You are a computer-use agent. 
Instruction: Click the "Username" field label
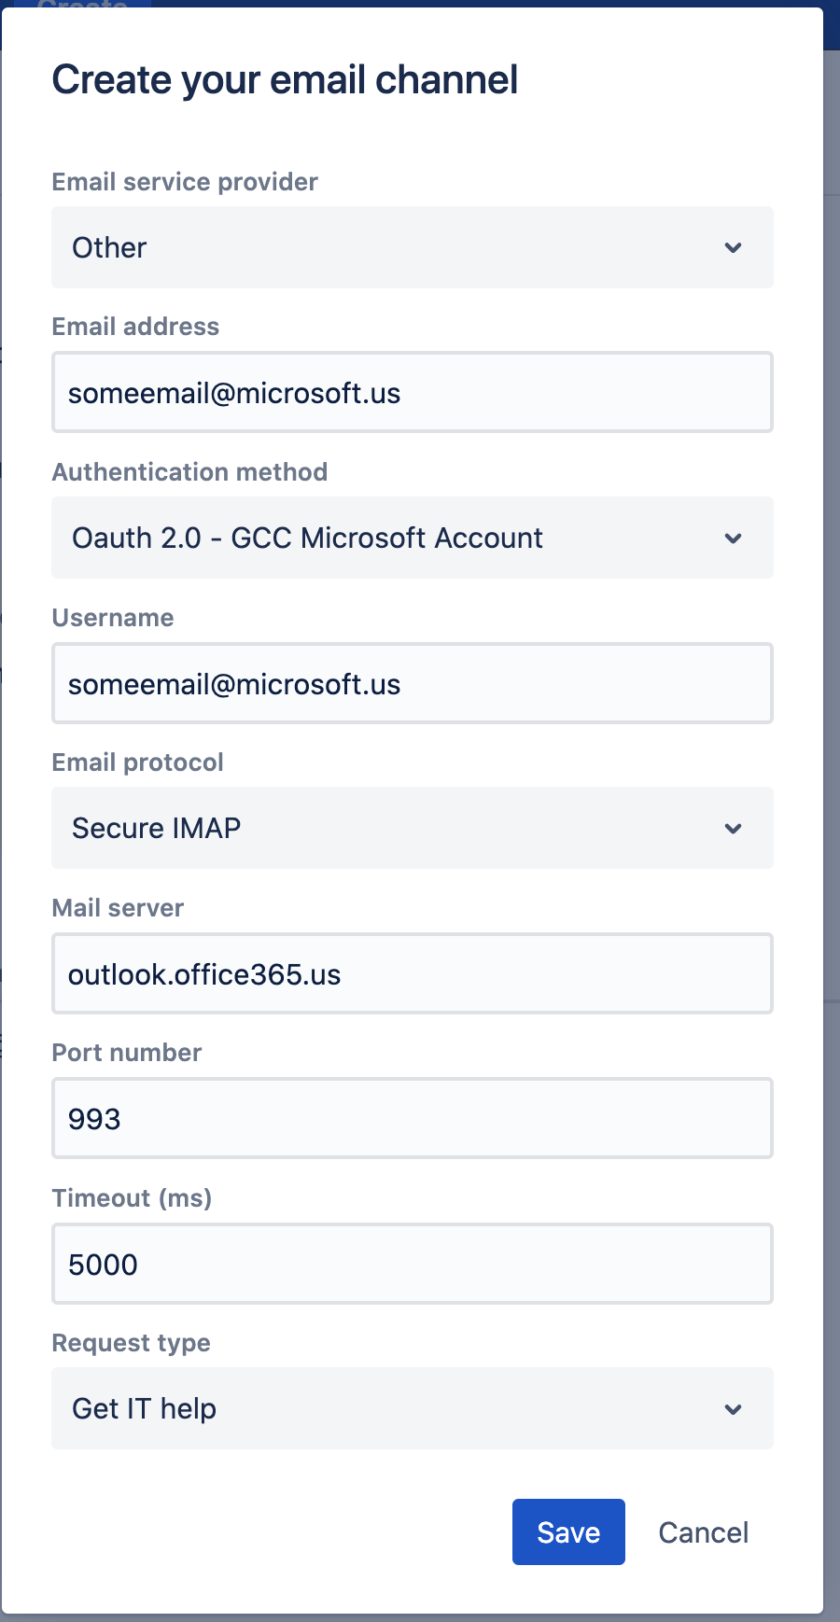[x=113, y=618]
